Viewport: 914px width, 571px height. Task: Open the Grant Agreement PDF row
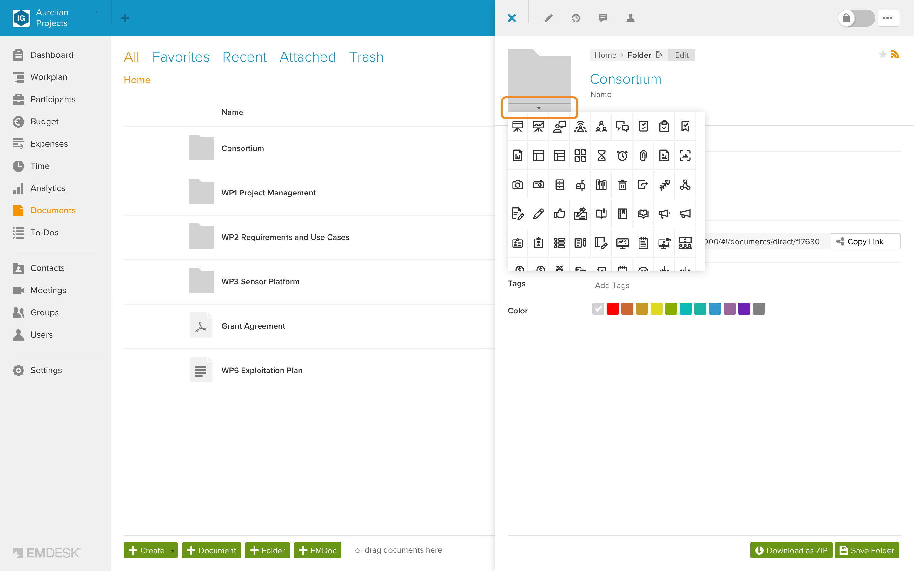[x=309, y=326]
